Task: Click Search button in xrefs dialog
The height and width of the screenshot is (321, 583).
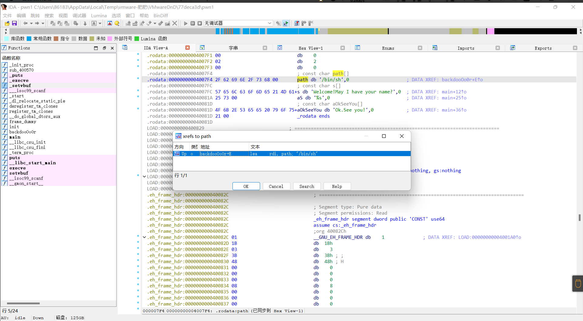Action: (x=307, y=186)
